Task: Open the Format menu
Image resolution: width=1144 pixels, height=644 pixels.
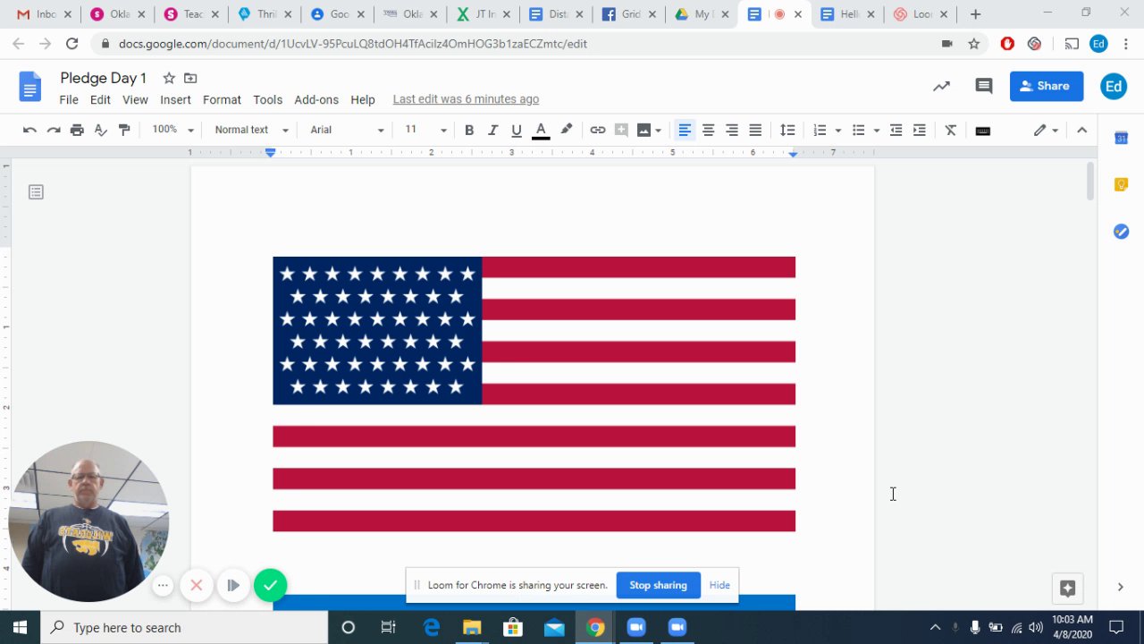Action: point(222,99)
